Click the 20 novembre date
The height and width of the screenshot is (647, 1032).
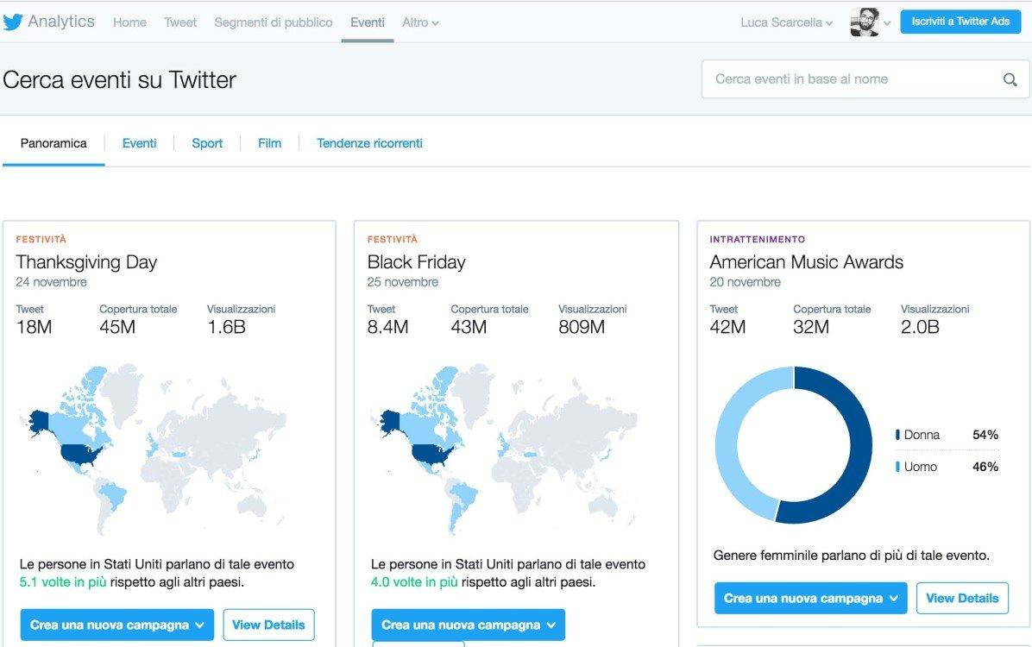745,282
